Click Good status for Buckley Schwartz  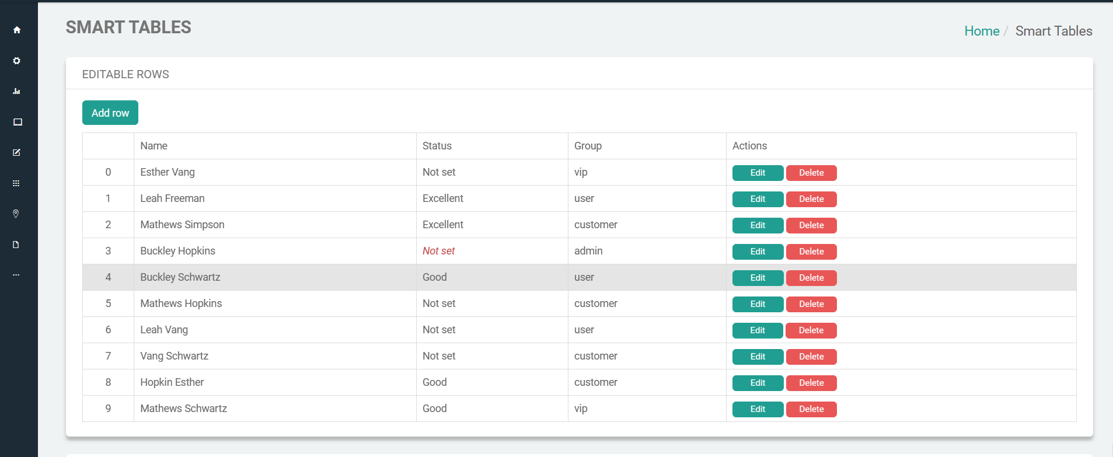click(x=435, y=277)
